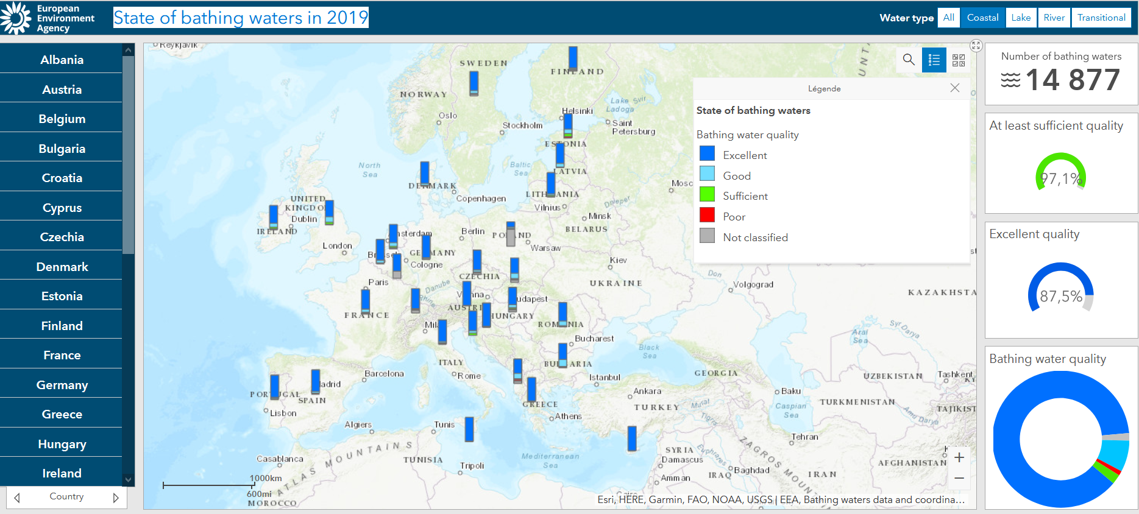Open the map search tool
The image size is (1139, 514).
[909, 60]
